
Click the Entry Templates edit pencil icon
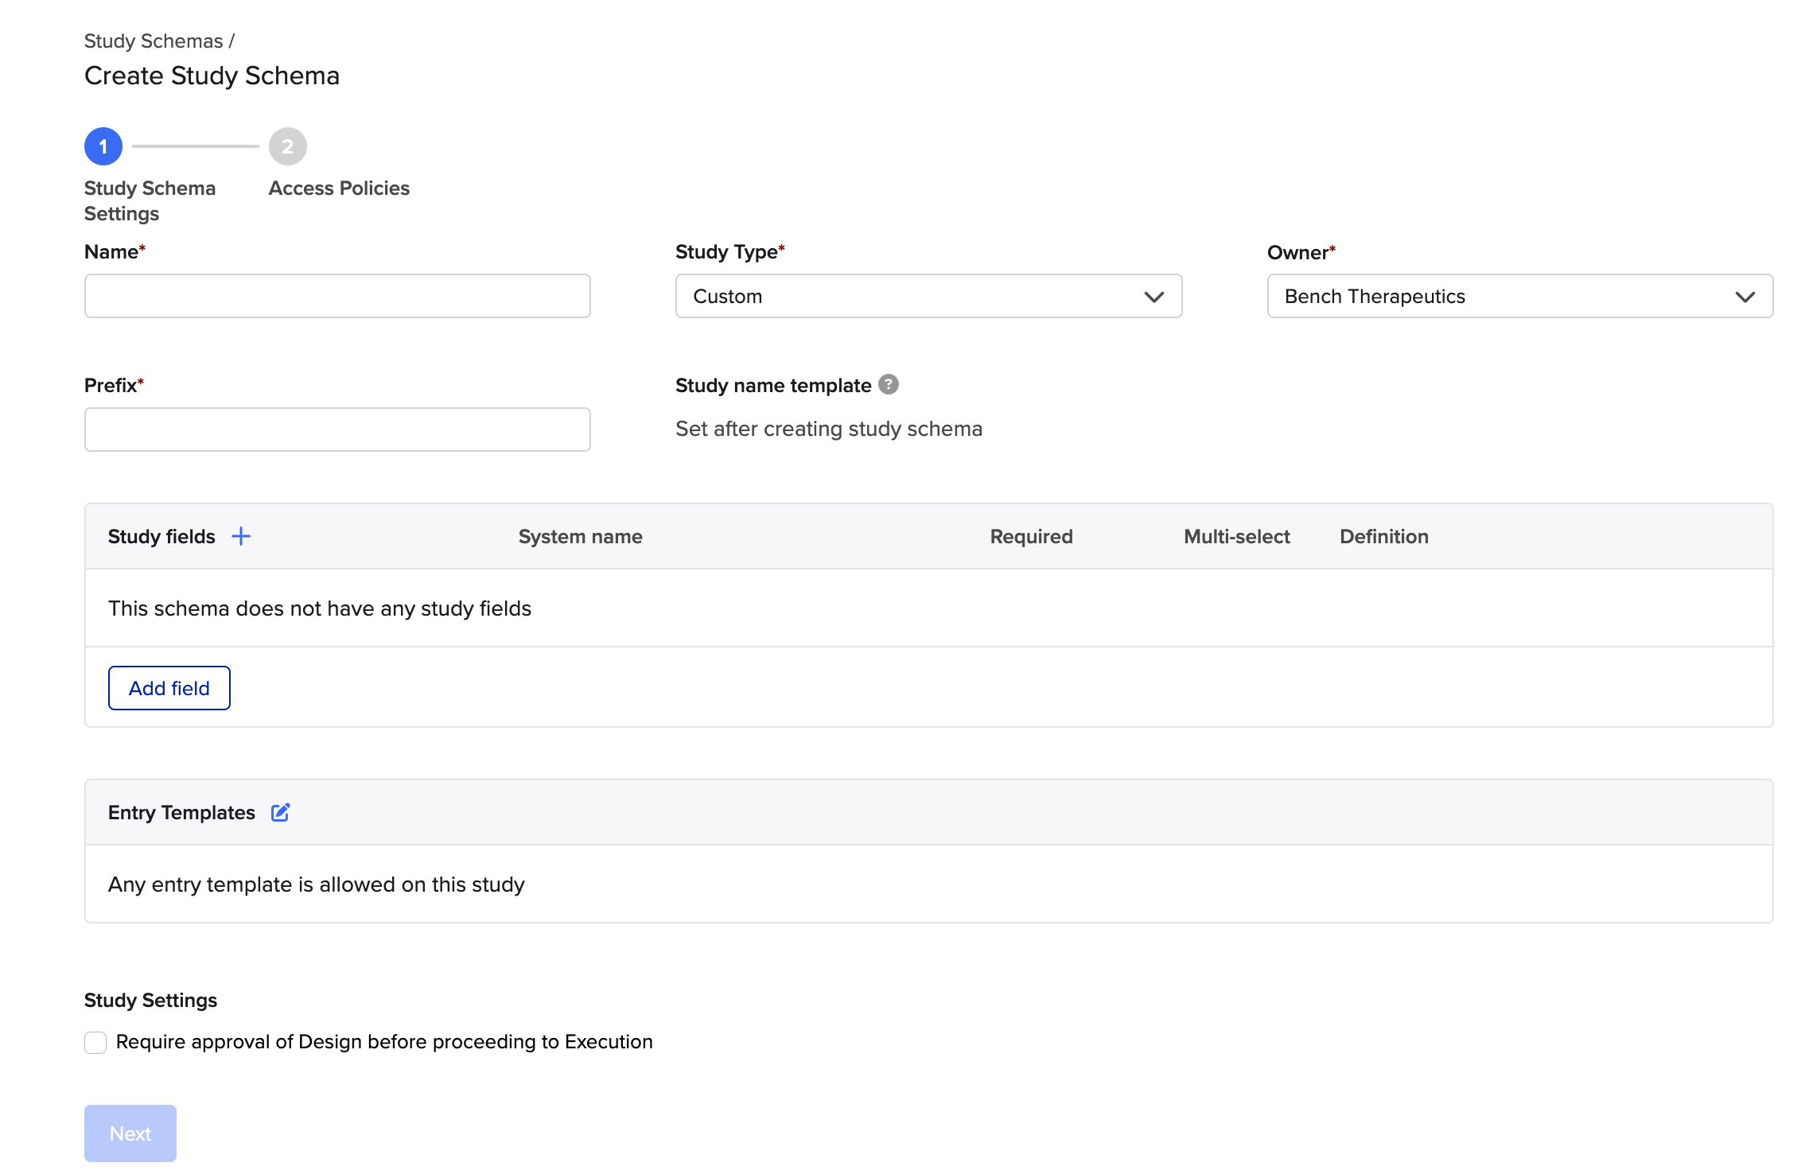click(x=280, y=812)
